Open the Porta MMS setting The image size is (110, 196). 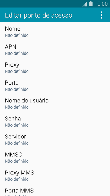[55, 190]
